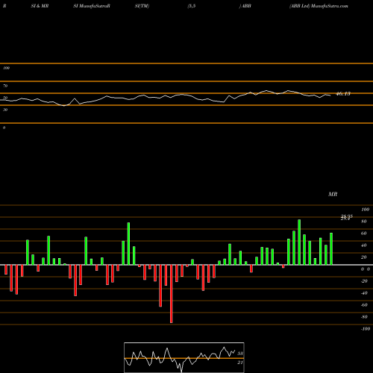Click the "(5,5" parameter text in header
The width and height of the screenshot is (373, 373).
(192, 6)
